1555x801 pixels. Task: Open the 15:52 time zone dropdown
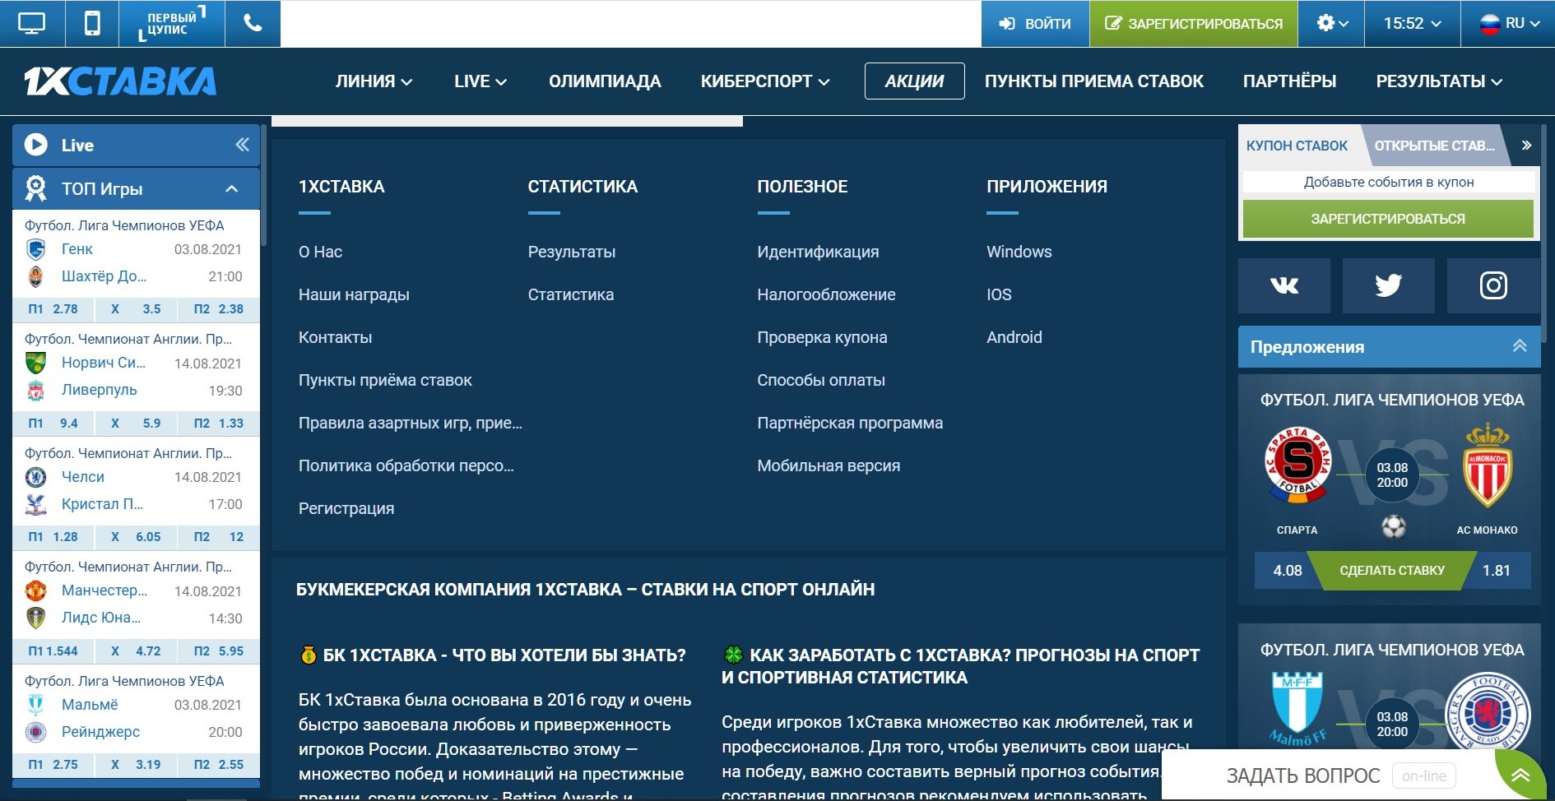click(x=1412, y=23)
